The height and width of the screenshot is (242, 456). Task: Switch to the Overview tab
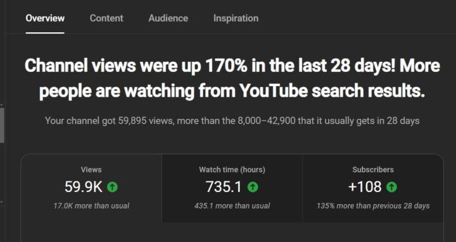tap(45, 18)
